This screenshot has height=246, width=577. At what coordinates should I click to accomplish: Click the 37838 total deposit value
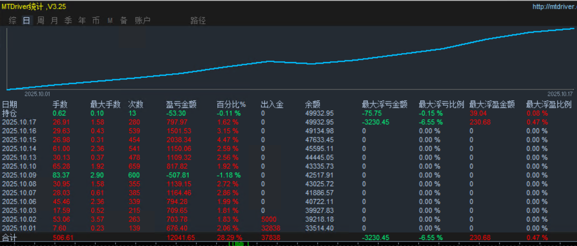(270, 237)
